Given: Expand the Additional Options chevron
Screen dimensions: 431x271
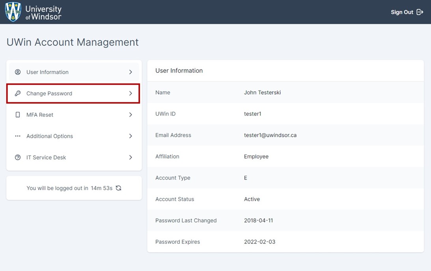Looking at the screenshot, I should (x=131, y=136).
